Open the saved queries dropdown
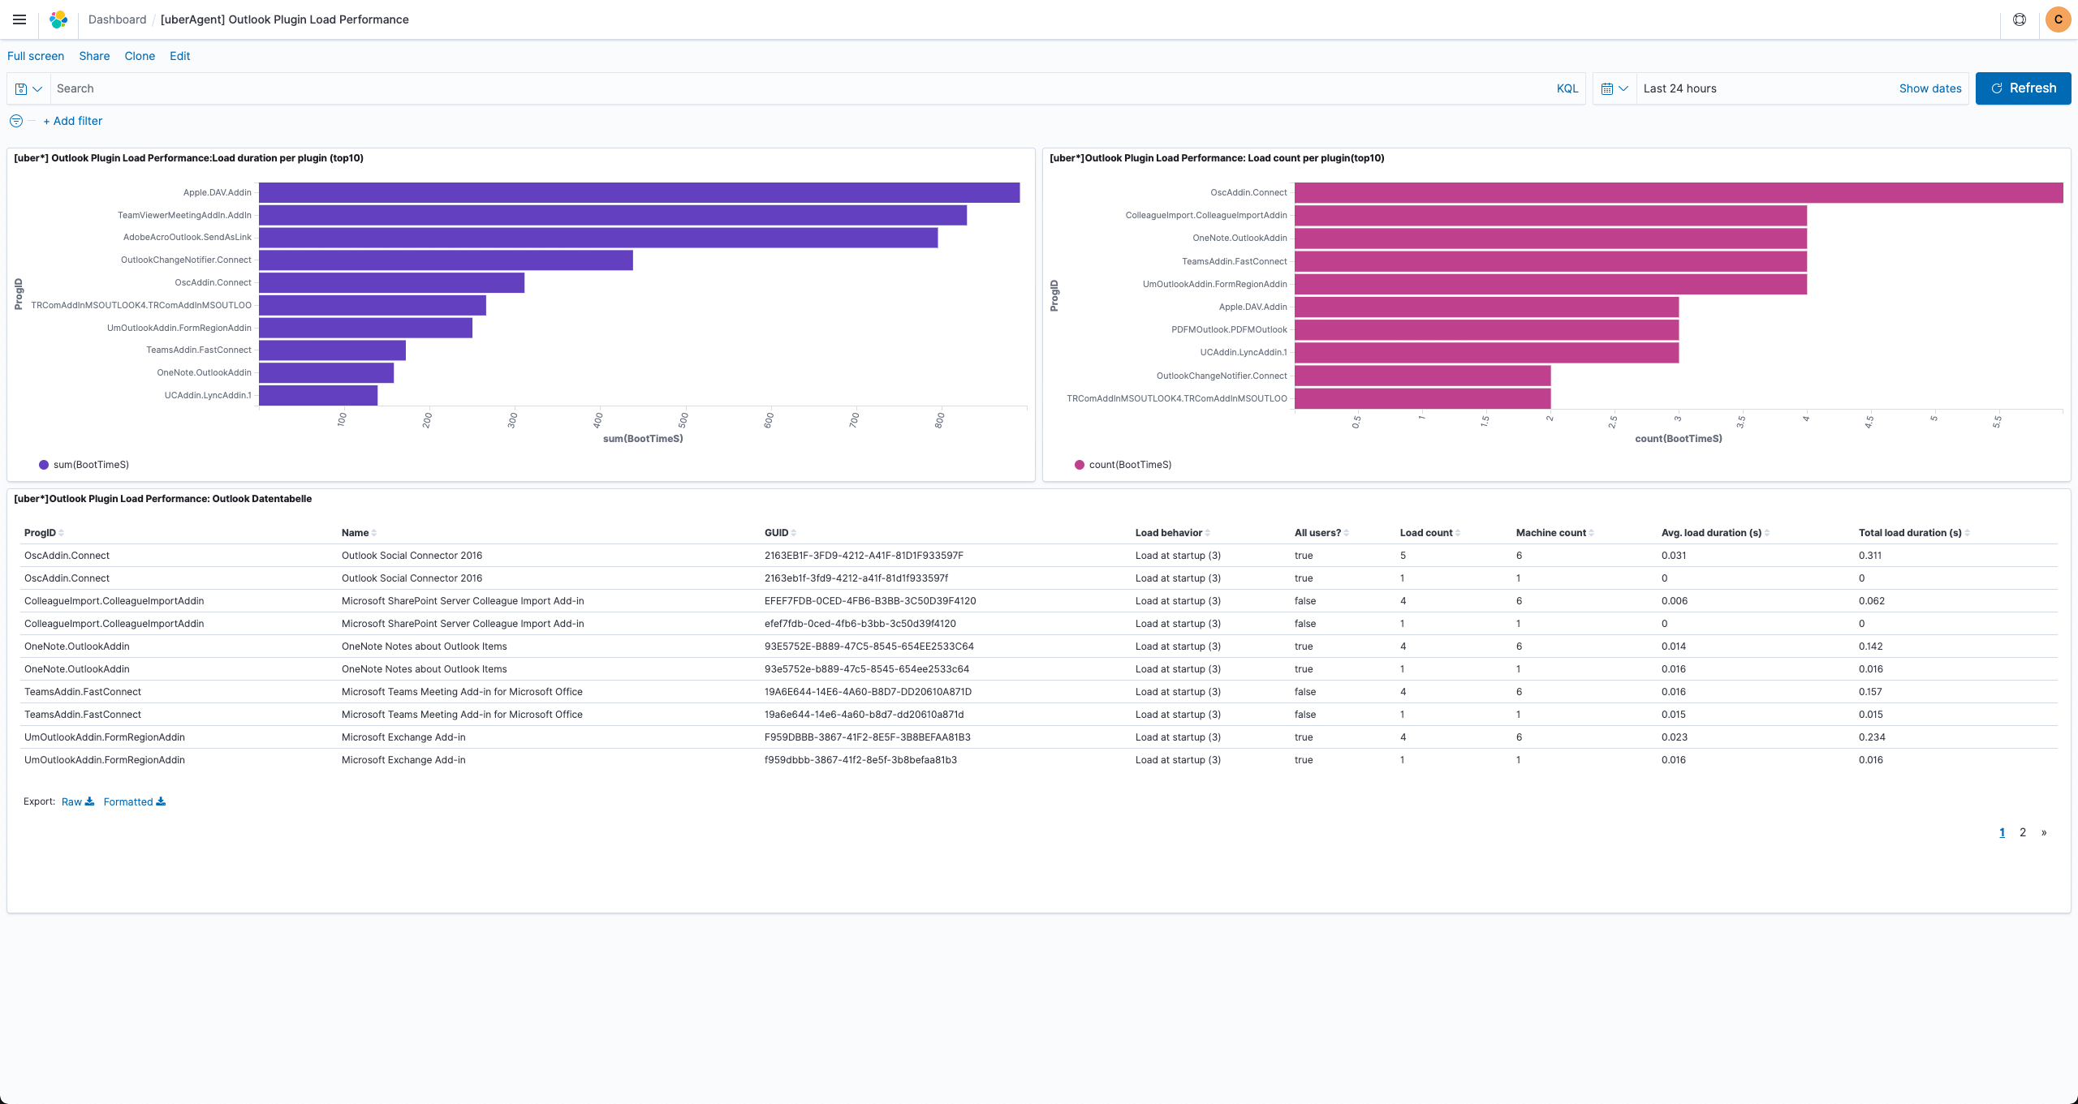Viewport: 2078px width, 1104px height. [x=28, y=88]
